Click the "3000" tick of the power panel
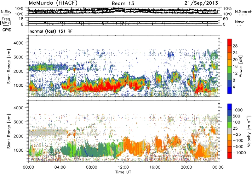The image size is (252, 174). (19, 57)
